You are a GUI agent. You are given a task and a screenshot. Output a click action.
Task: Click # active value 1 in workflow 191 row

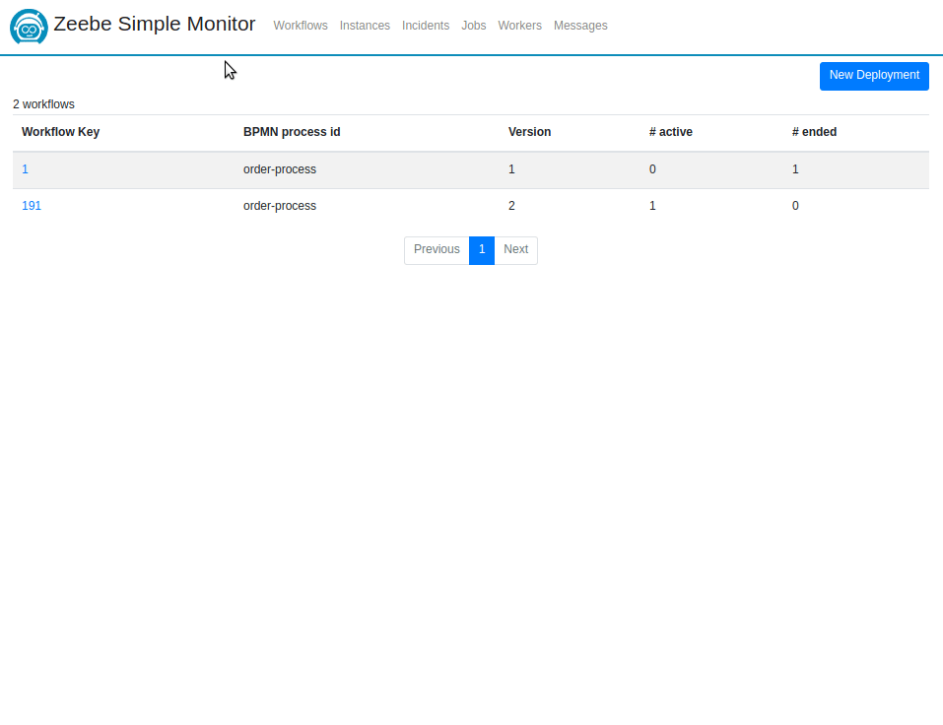652,206
